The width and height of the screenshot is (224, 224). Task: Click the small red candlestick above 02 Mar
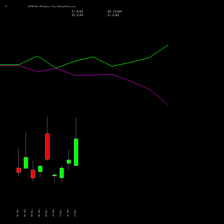(x=19, y=170)
